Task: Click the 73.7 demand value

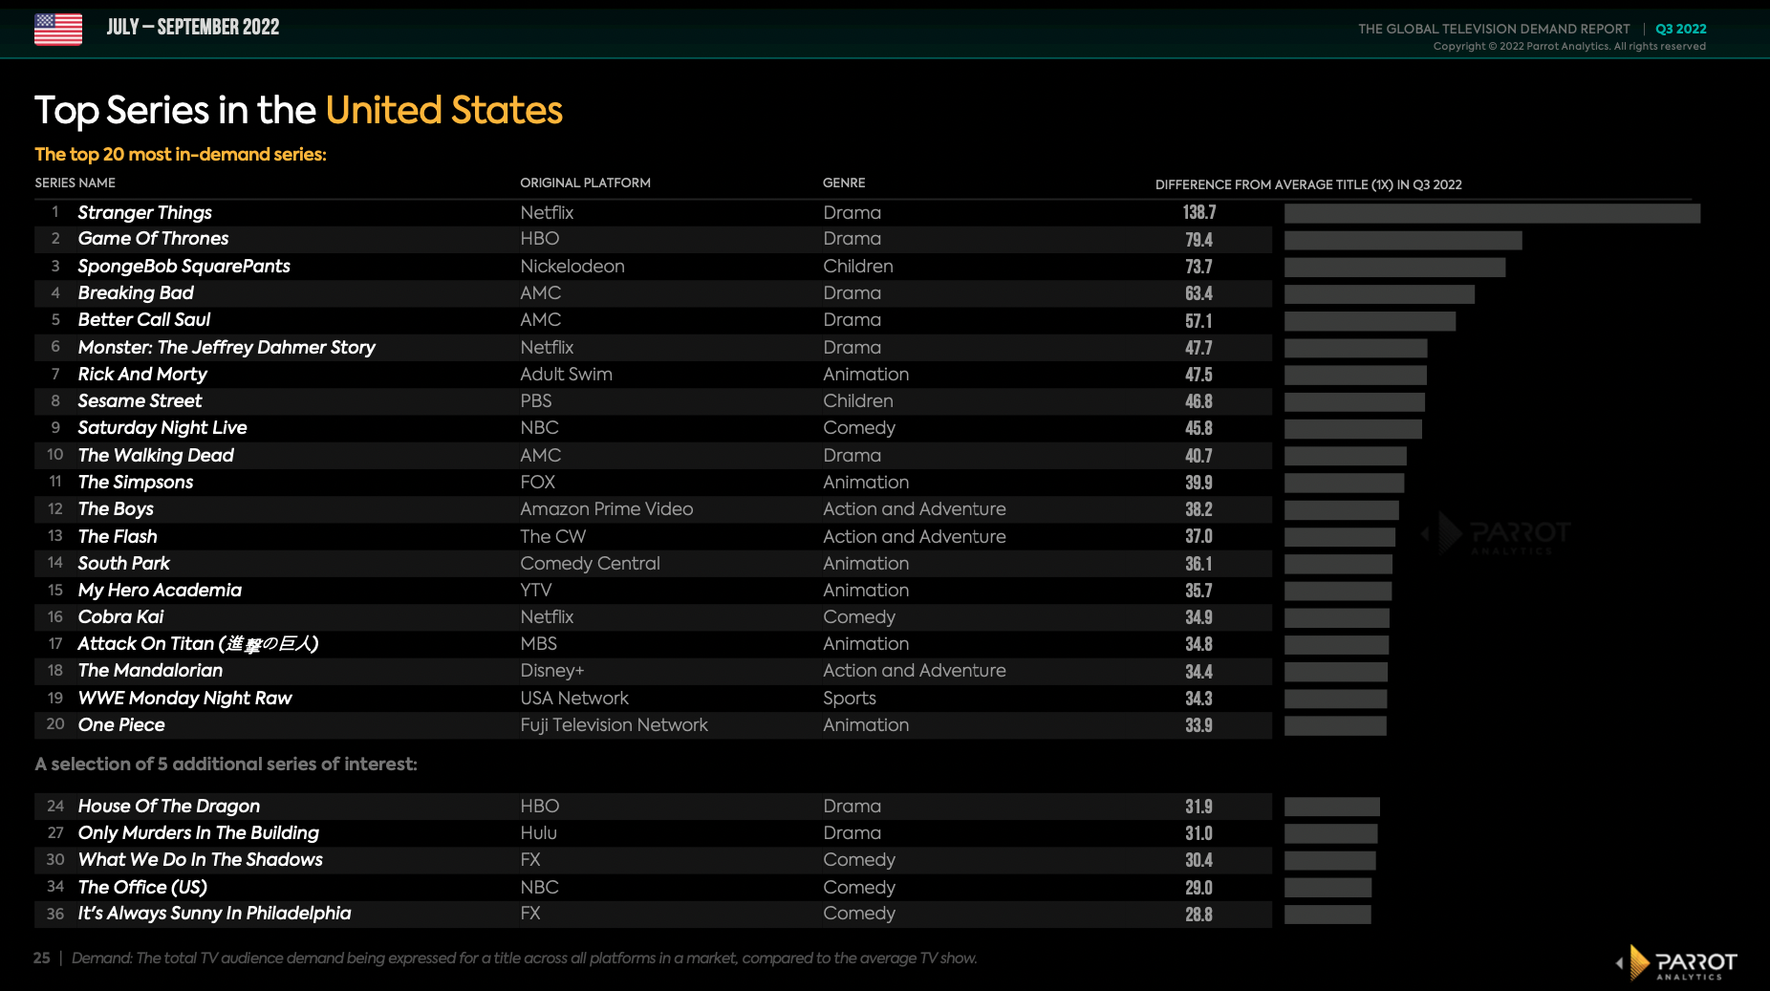Action: pyautogui.click(x=1198, y=267)
